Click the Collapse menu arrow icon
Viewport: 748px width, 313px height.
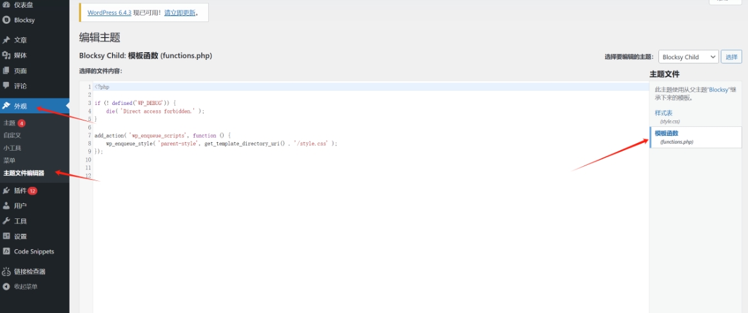[6, 287]
